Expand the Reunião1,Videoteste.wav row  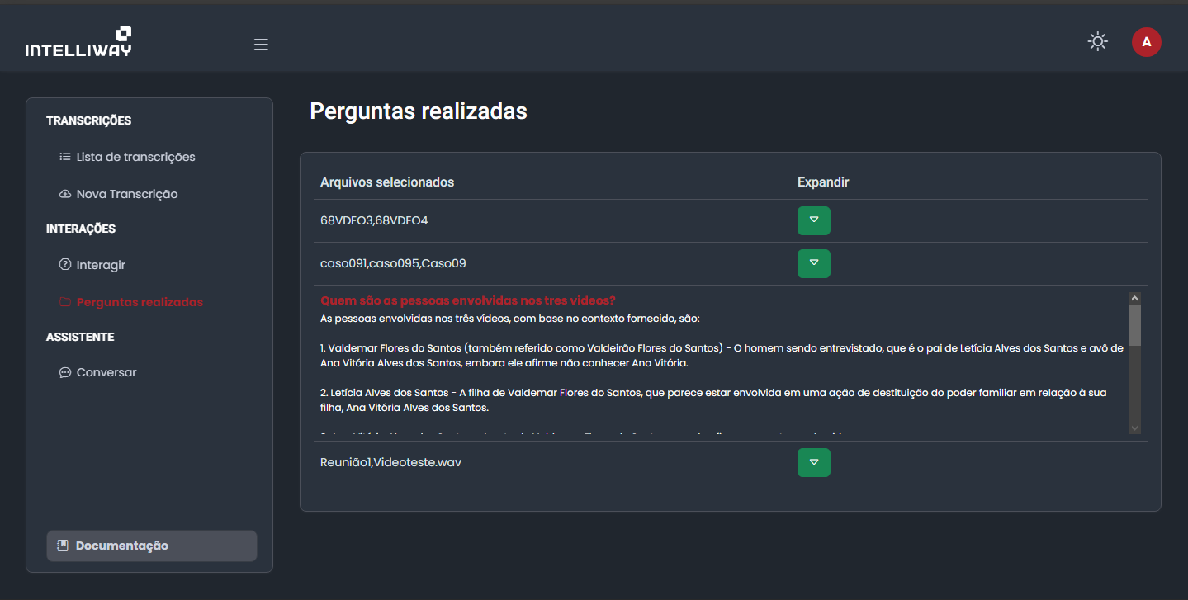pyautogui.click(x=813, y=462)
